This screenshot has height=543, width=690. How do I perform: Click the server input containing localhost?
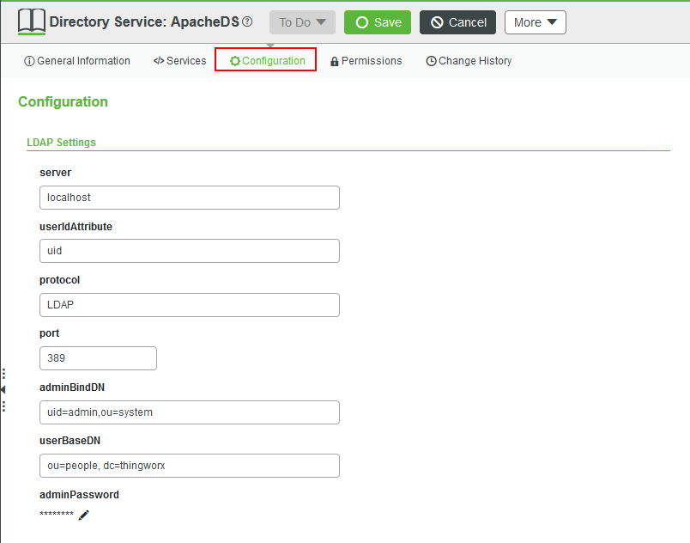[x=189, y=198]
